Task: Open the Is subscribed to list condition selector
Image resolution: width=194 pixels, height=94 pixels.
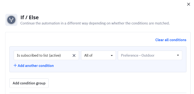Action: point(46,55)
